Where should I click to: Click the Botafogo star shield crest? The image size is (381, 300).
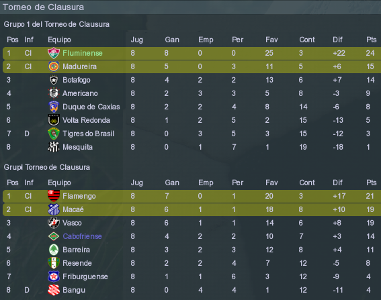54,80
